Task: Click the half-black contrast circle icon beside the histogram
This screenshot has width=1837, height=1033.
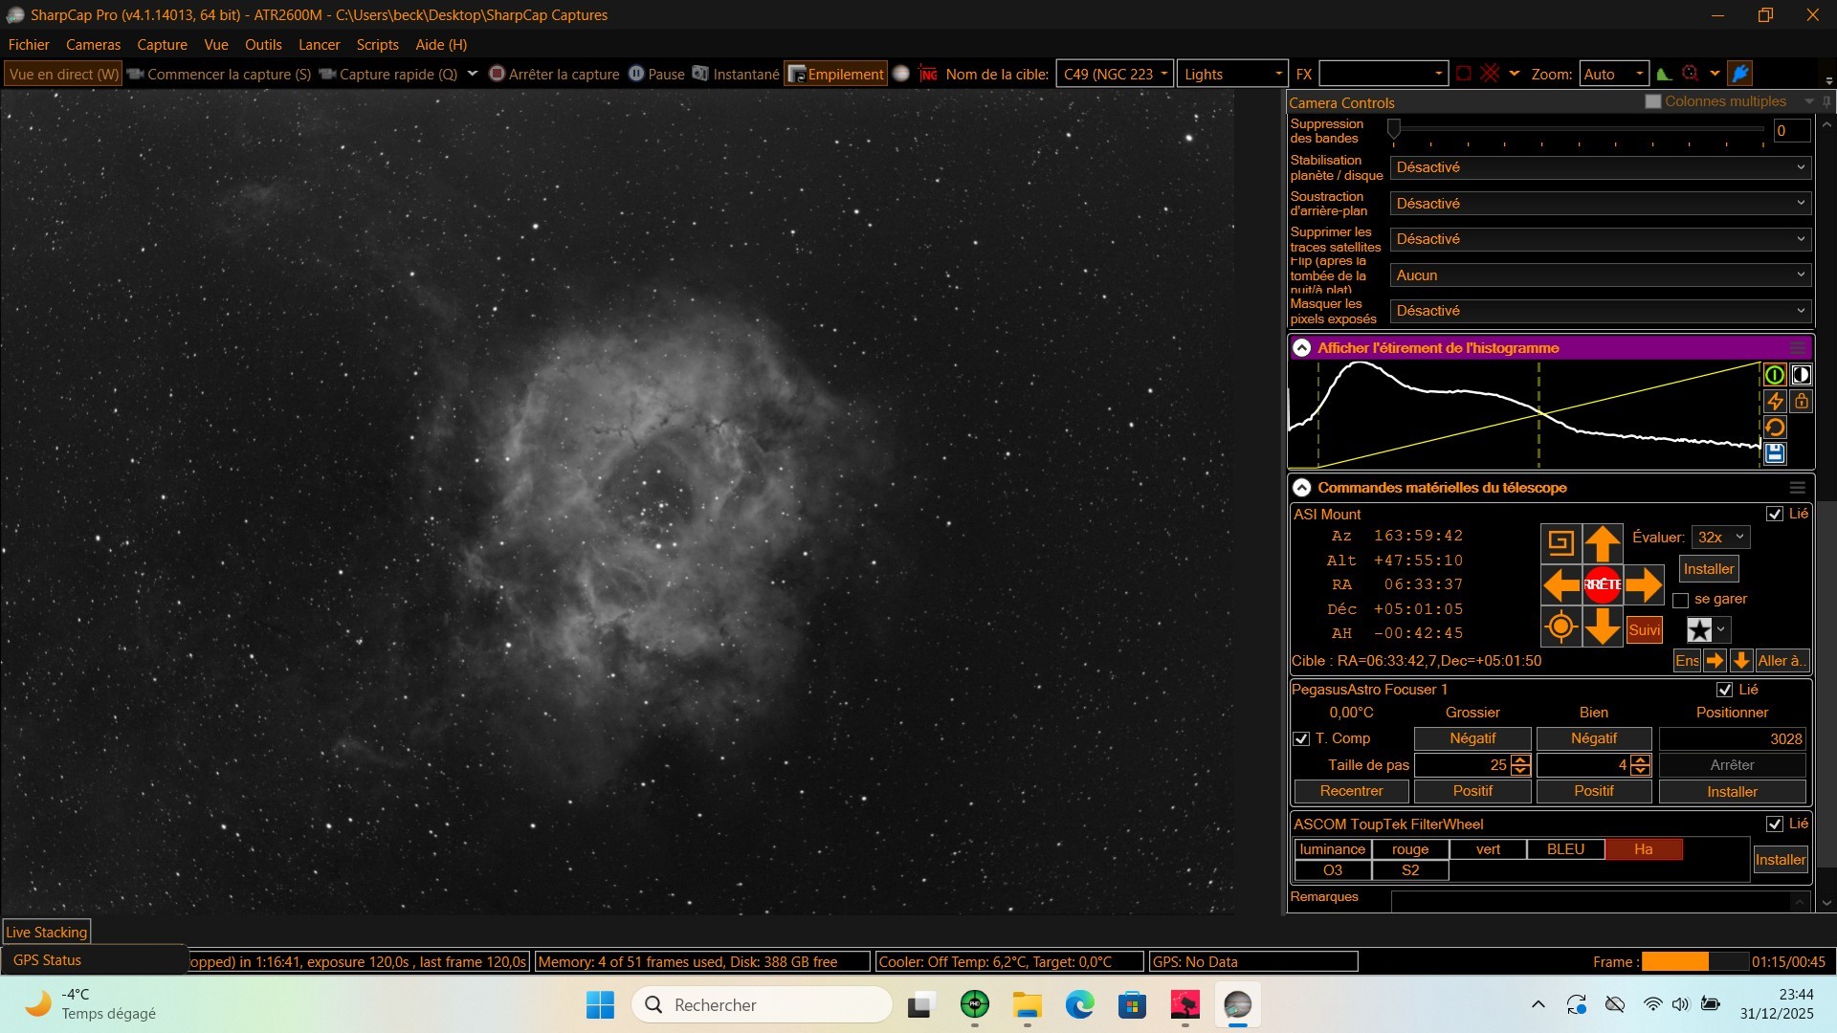Action: pos(1802,375)
